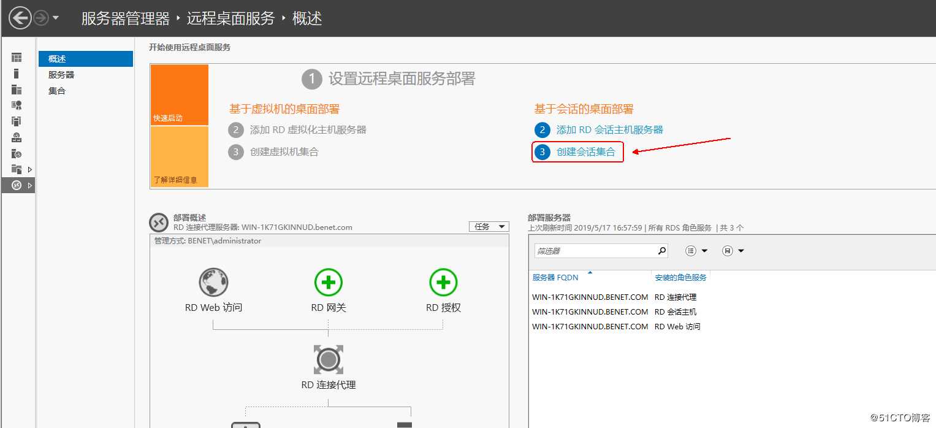Click server FQDN in RD 会话主机 row
936x428 pixels.
[590, 312]
